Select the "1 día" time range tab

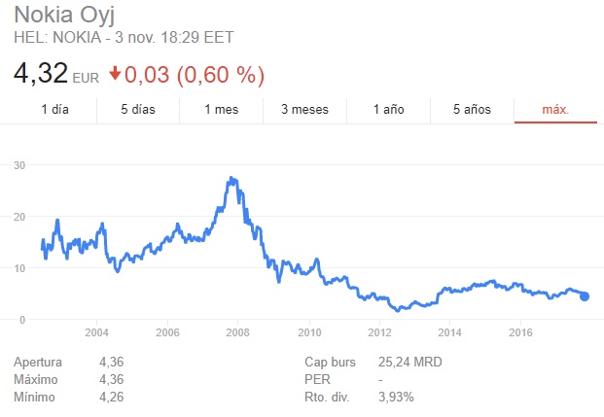(x=54, y=110)
